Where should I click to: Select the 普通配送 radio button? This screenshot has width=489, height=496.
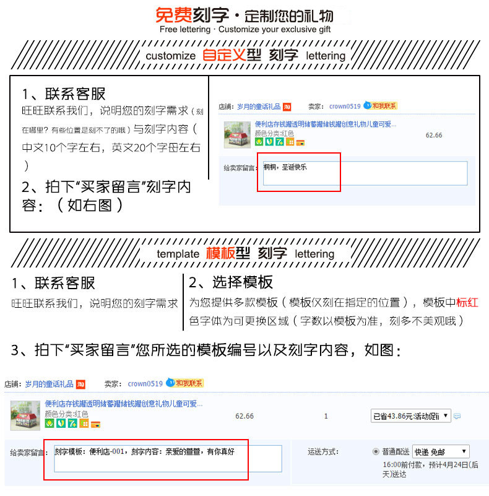(x=376, y=451)
